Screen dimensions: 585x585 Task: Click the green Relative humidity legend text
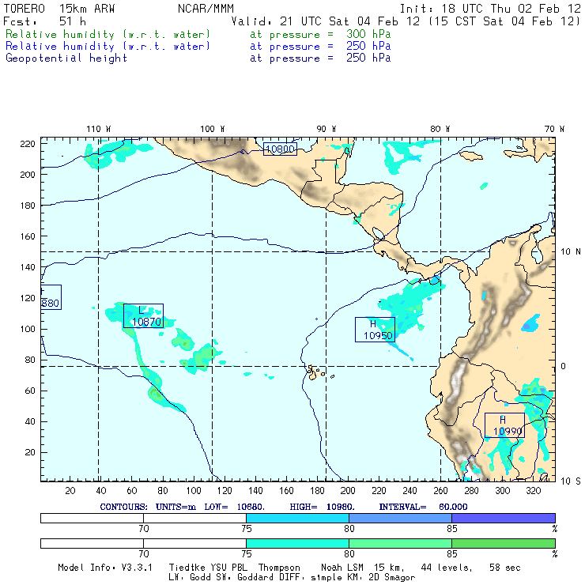click(108, 35)
